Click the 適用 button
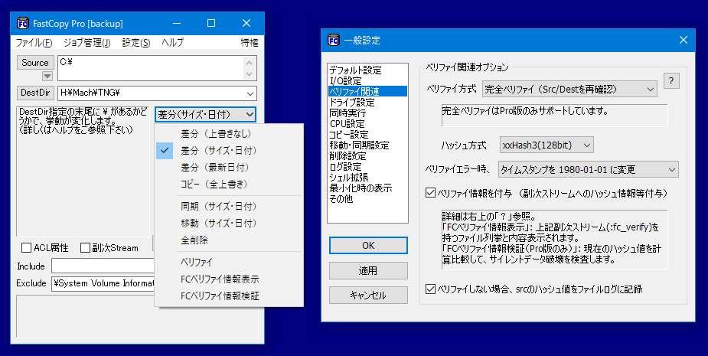Image resolution: width=708 pixels, height=356 pixels. coord(368,270)
